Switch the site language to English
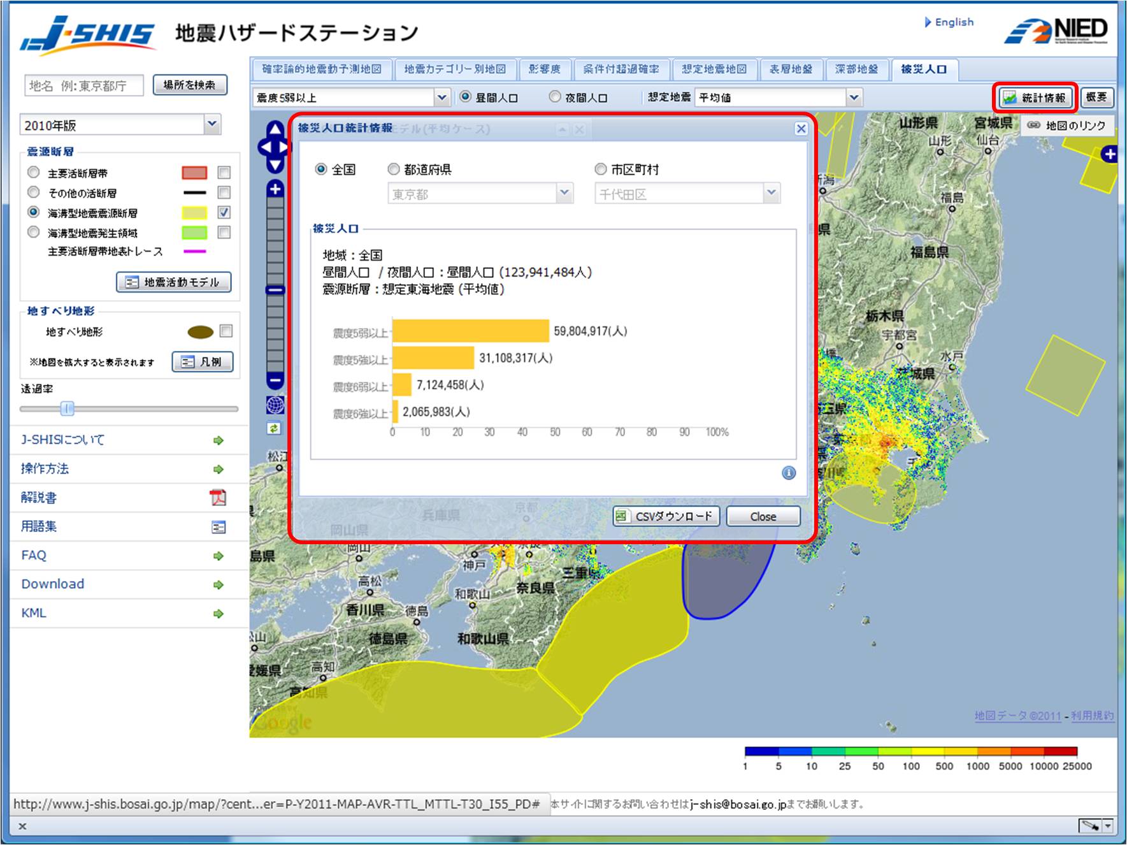1127x845 pixels. (x=953, y=22)
